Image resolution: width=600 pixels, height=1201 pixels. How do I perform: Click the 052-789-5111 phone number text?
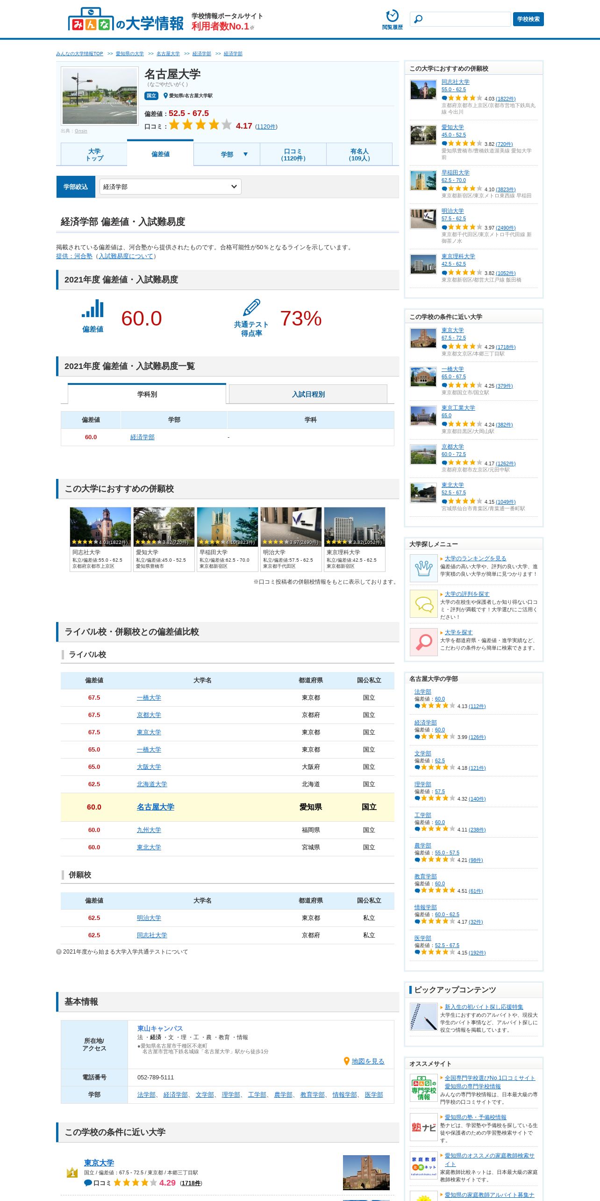pyautogui.click(x=156, y=1078)
